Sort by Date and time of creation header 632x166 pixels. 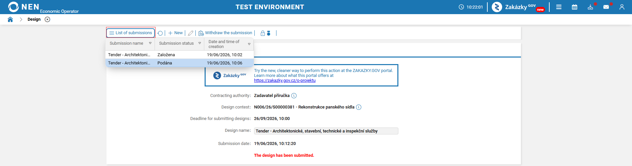pyautogui.click(x=224, y=44)
